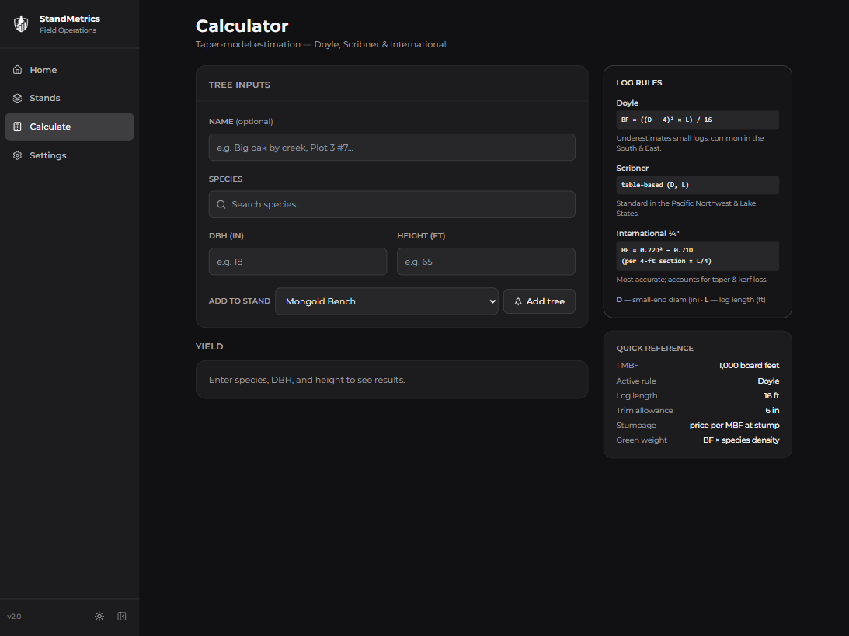Expand the Mongold Bench stand dropdown
Viewport: 849px width, 636px height.
386,301
